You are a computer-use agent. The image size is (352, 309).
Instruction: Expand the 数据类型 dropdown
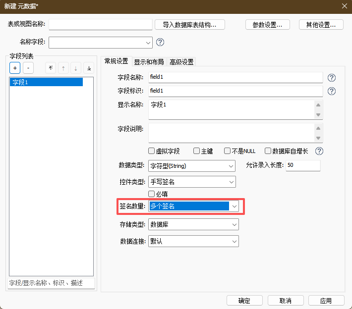click(231, 166)
